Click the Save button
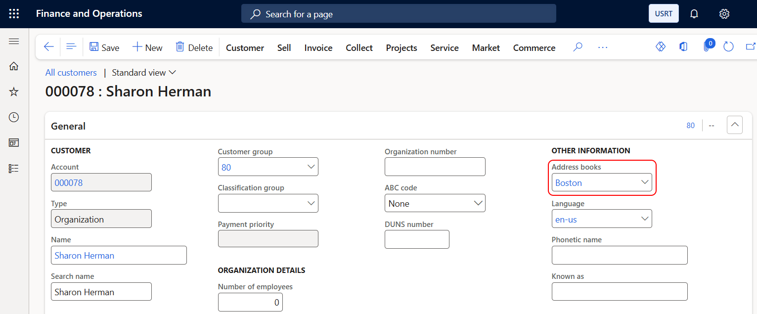This screenshot has height=314, width=757. coord(104,47)
